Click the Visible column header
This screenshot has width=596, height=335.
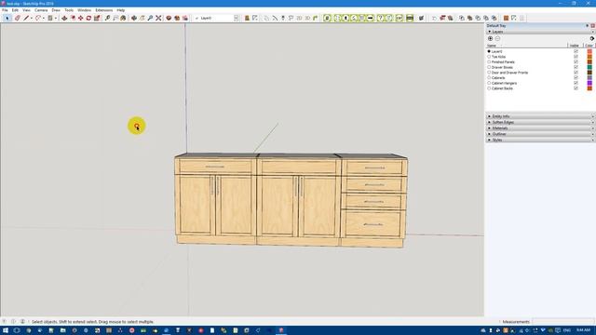(x=576, y=46)
